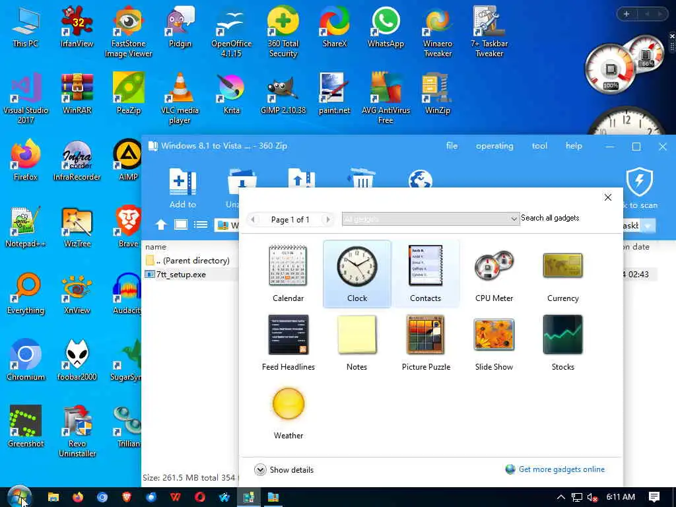This screenshot has height=507, width=676.
Task: Open the tool menu in 360 Zip
Action: [539, 146]
